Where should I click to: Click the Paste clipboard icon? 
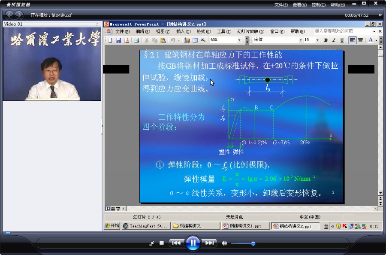click(x=163, y=40)
